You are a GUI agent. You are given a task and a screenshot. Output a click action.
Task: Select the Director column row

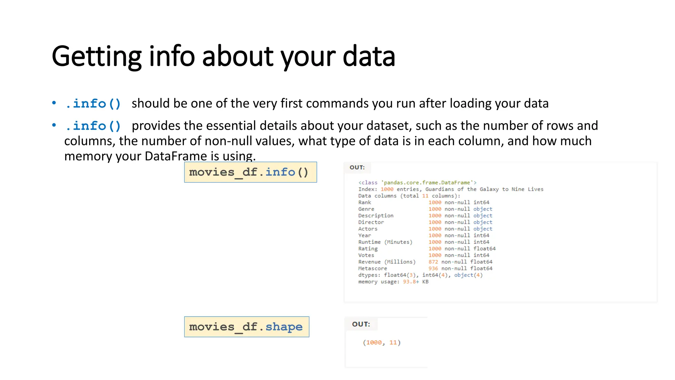[425, 222]
